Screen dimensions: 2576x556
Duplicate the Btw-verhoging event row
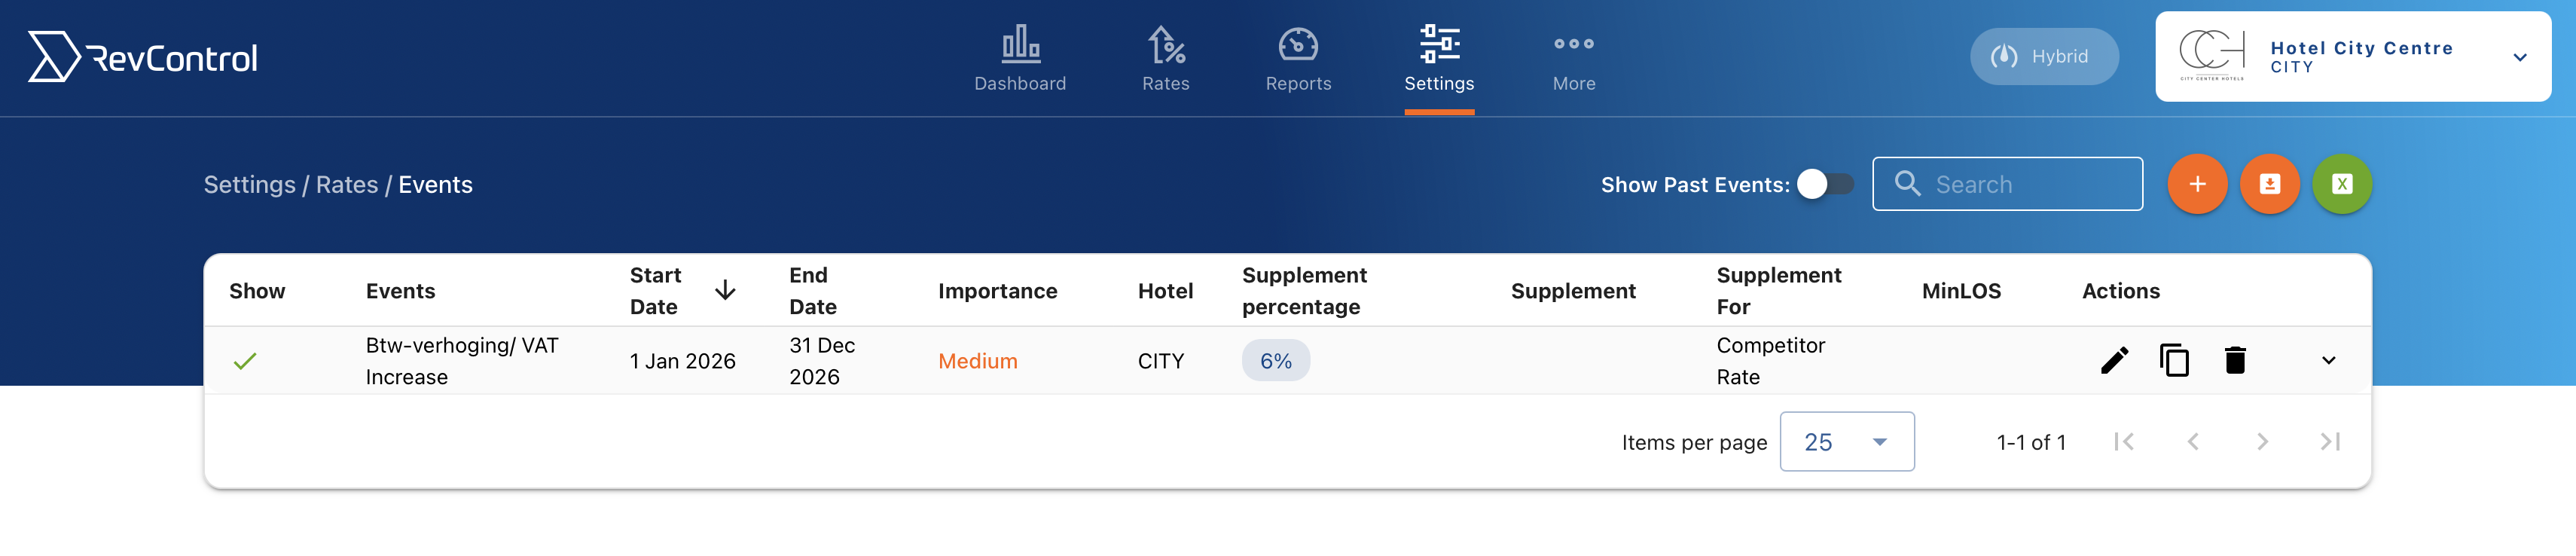coord(2174,360)
